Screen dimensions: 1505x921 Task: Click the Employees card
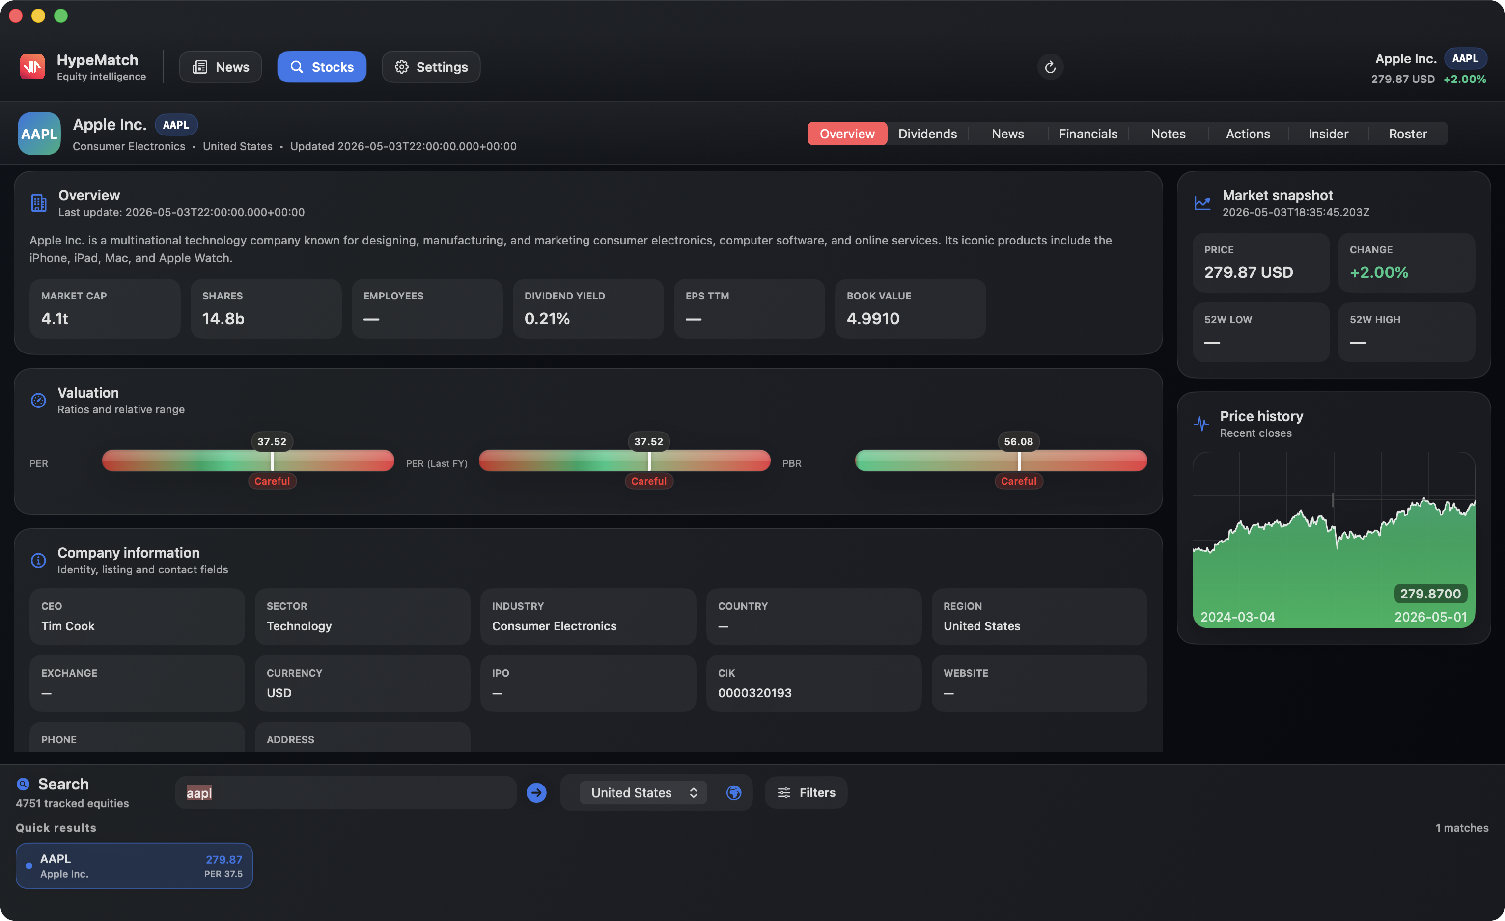point(427,309)
